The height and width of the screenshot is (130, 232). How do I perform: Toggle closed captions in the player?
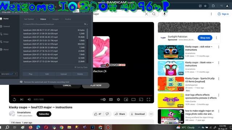(111, 100)
